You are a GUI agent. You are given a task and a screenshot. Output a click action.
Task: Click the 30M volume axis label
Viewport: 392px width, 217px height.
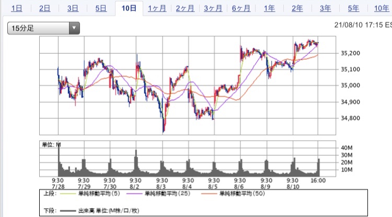(347, 155)
